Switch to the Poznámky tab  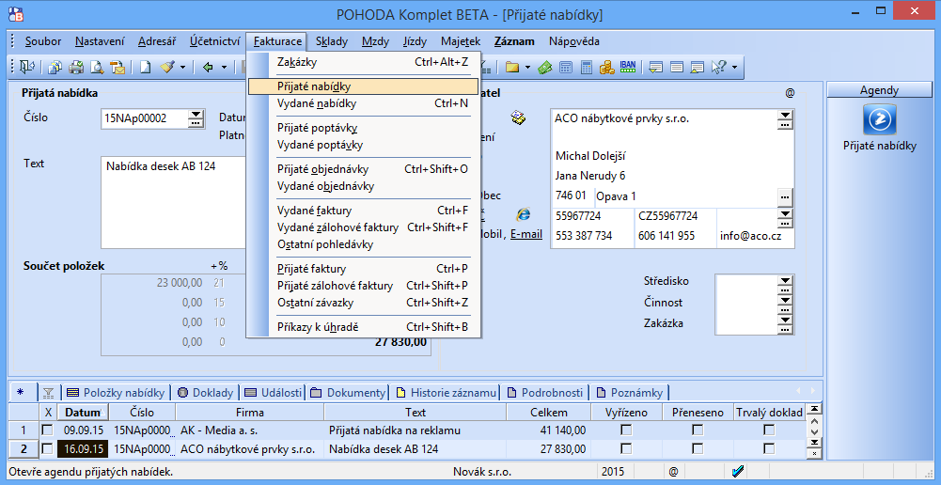630,393
